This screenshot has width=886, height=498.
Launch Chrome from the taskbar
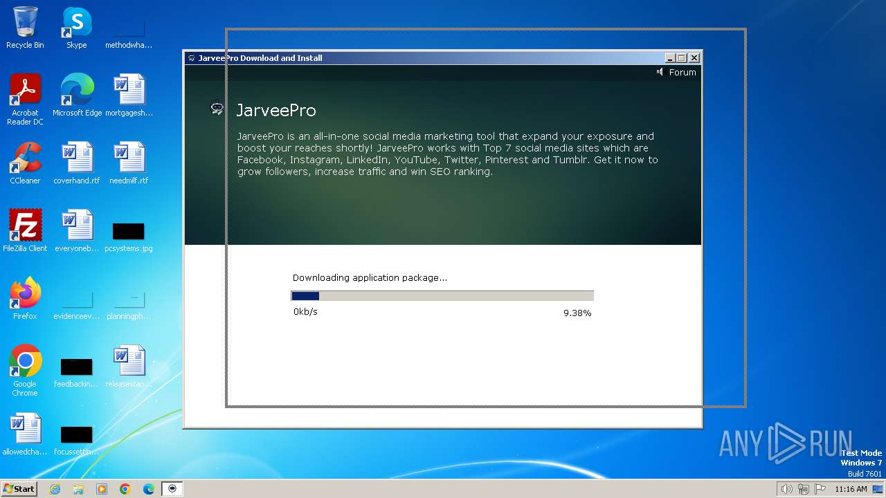coord(125,489)
